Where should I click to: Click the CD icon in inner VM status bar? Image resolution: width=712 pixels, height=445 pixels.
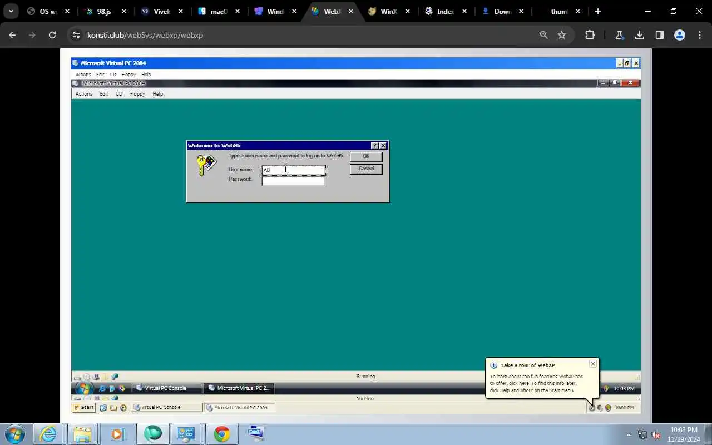tap(87, 377)
